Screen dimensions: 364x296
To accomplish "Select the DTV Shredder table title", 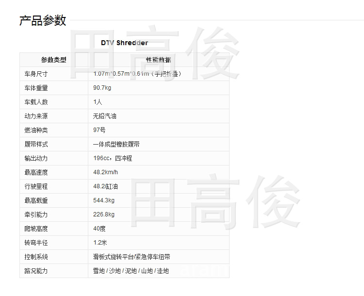I will 124,43.
